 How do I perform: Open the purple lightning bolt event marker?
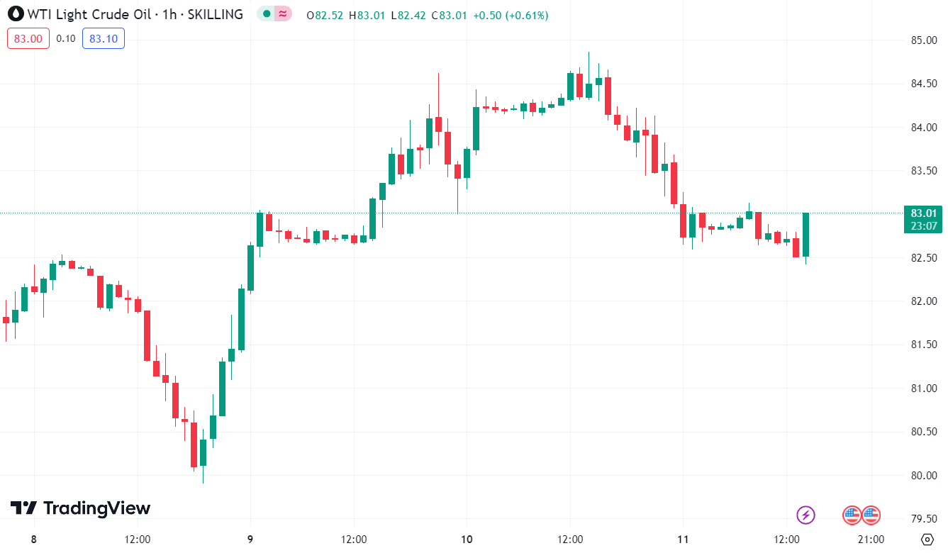coord(806,515)
